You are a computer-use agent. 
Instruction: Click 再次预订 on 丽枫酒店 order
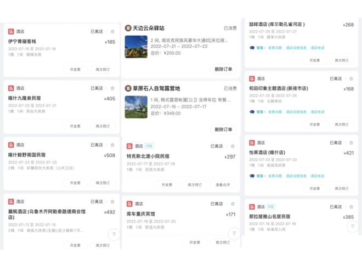pyautogui.click(x=103, y=245)
